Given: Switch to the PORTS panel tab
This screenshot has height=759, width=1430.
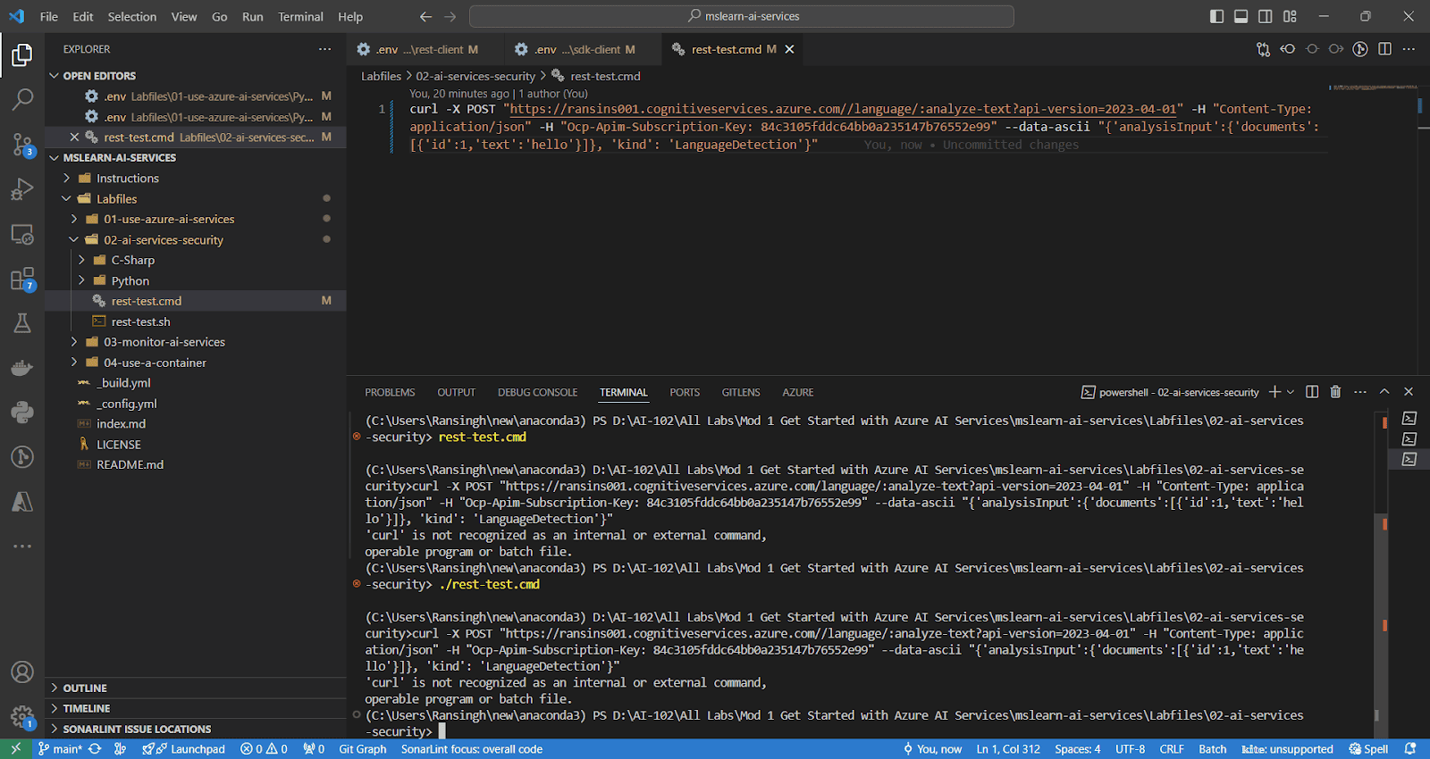Looking at the screenshot, I should pyautogui.click(x=685, y=392).
